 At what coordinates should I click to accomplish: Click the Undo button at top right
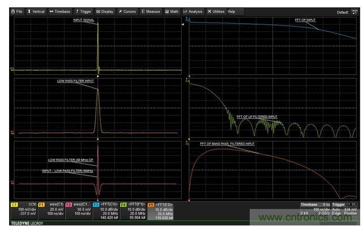coord(355,12)
